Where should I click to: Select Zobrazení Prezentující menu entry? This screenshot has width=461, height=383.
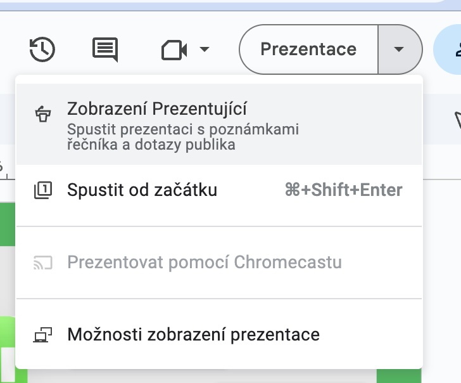point(157,108)
